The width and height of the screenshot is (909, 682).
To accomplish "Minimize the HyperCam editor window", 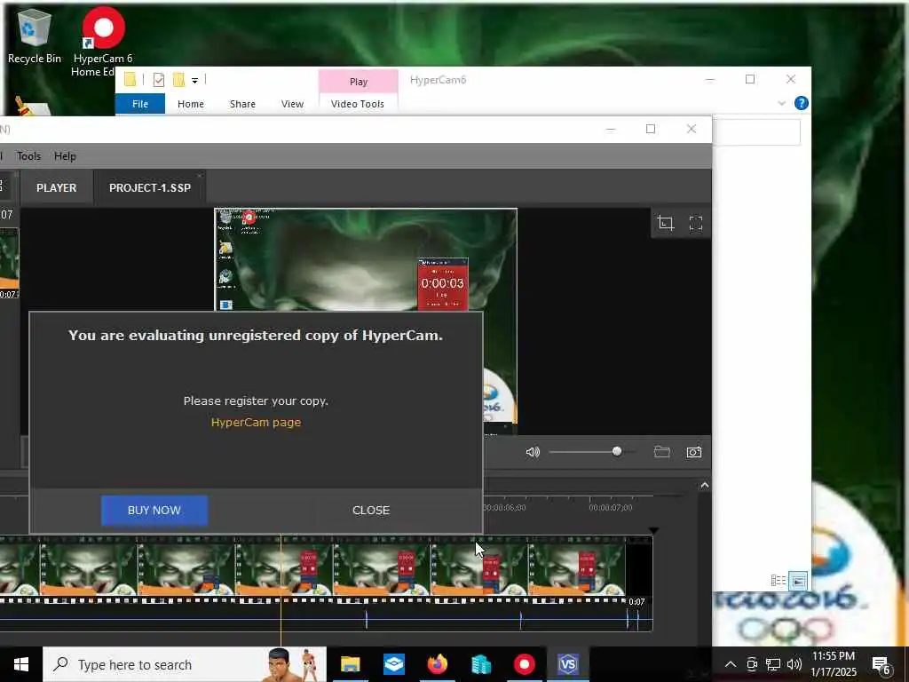I will pos(611,129).
